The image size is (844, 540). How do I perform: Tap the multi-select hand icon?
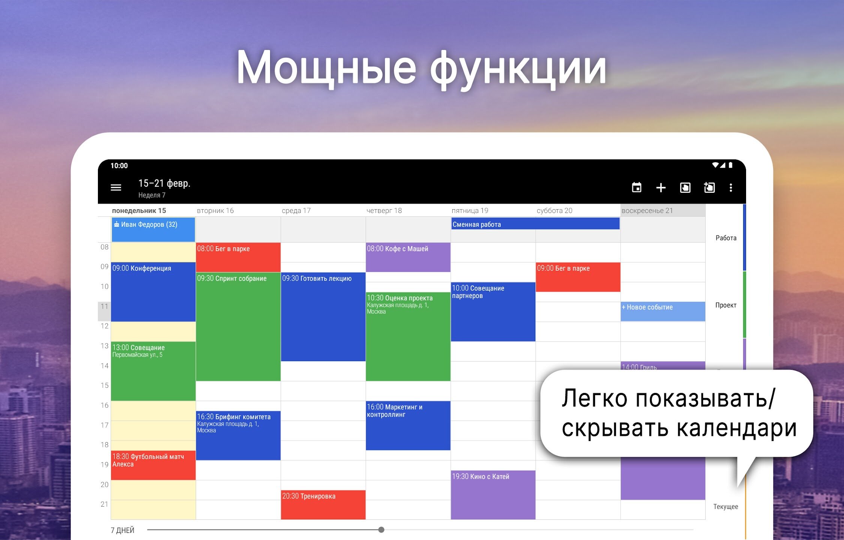coord(685,187)
